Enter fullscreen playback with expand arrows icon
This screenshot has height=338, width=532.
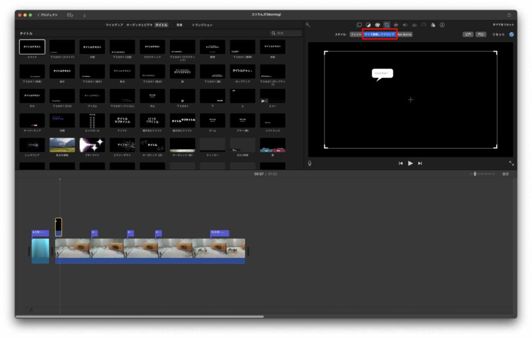coord(511,163)
